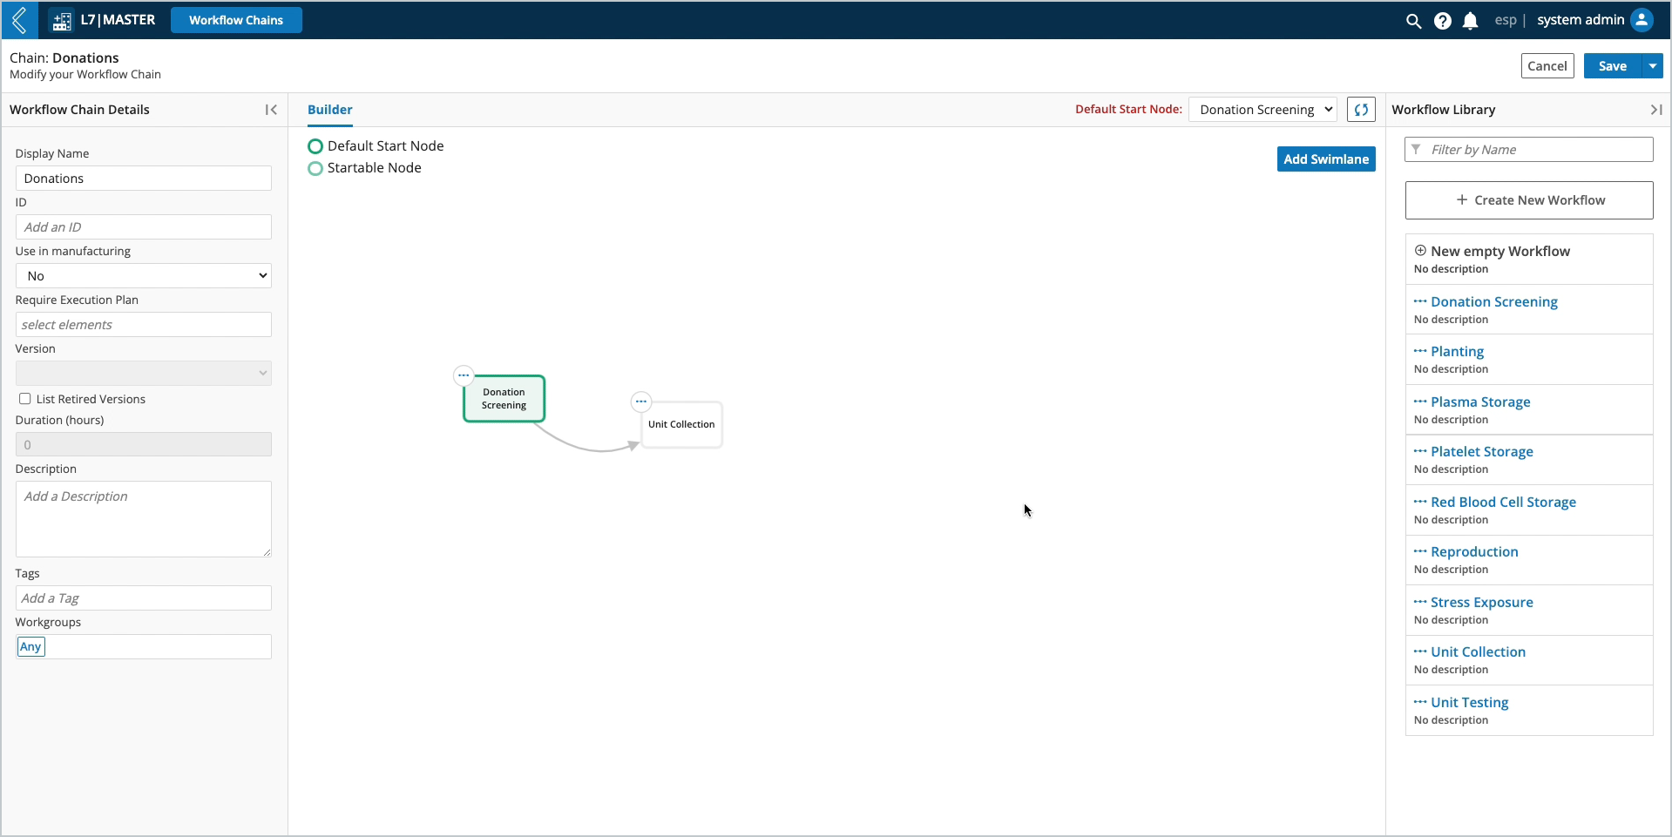Click the Duration (hours) field

(x=144, y=444)
